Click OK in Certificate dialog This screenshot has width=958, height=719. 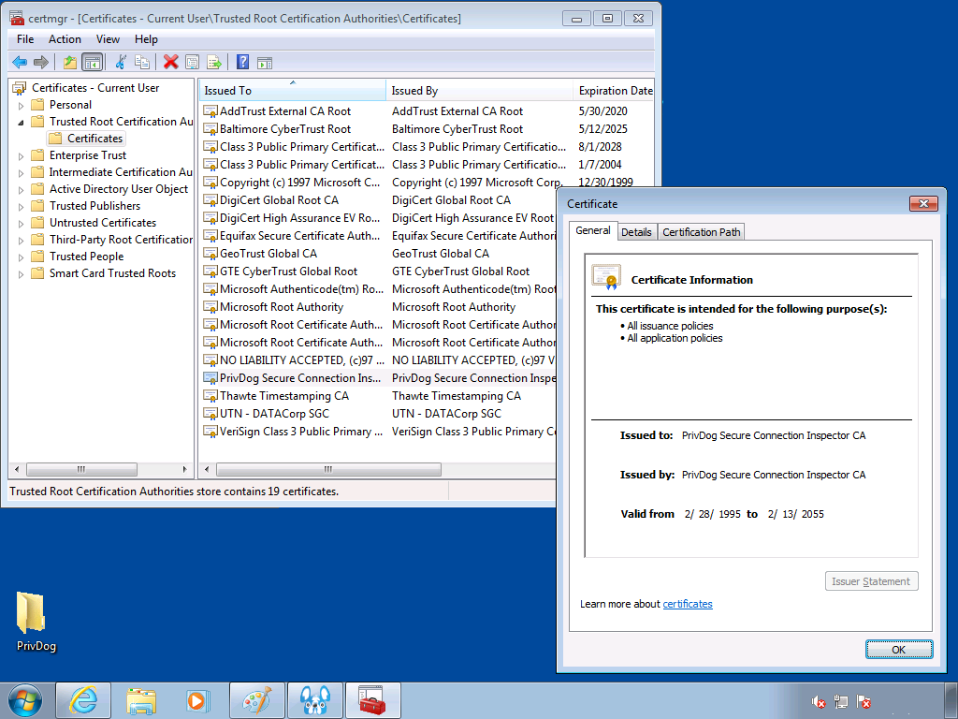(x=899, y=650)
